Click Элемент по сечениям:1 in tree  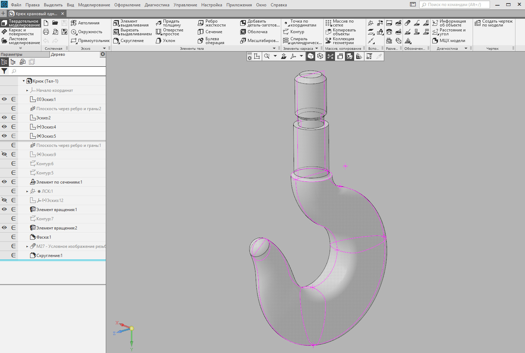click(59, 182)
